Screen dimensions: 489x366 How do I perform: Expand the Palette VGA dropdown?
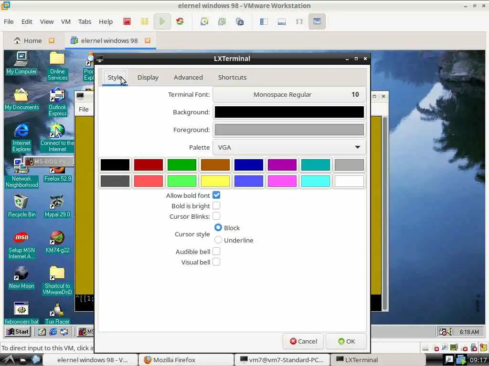[x=289, y=147]
